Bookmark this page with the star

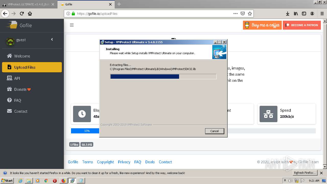[x=250, y=14]
